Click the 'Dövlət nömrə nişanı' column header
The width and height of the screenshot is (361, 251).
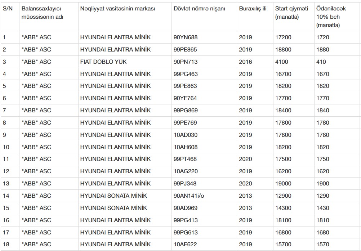(x=199, y=9)
